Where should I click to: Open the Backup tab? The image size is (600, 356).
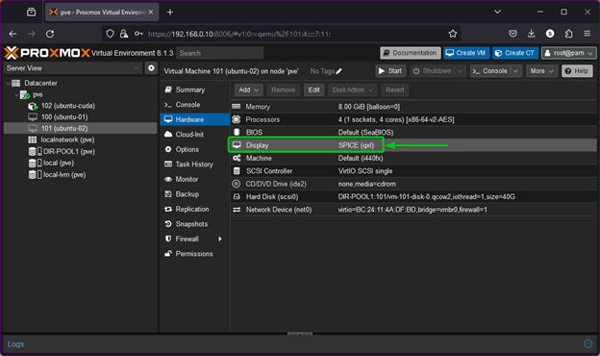(195, 194)
